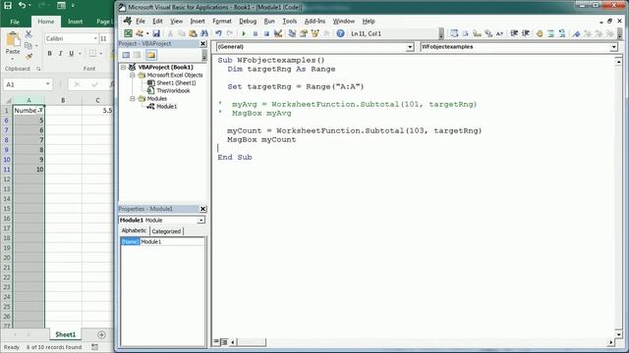
Task: Click the blue Help question mark icon
Action: (340, 33)
